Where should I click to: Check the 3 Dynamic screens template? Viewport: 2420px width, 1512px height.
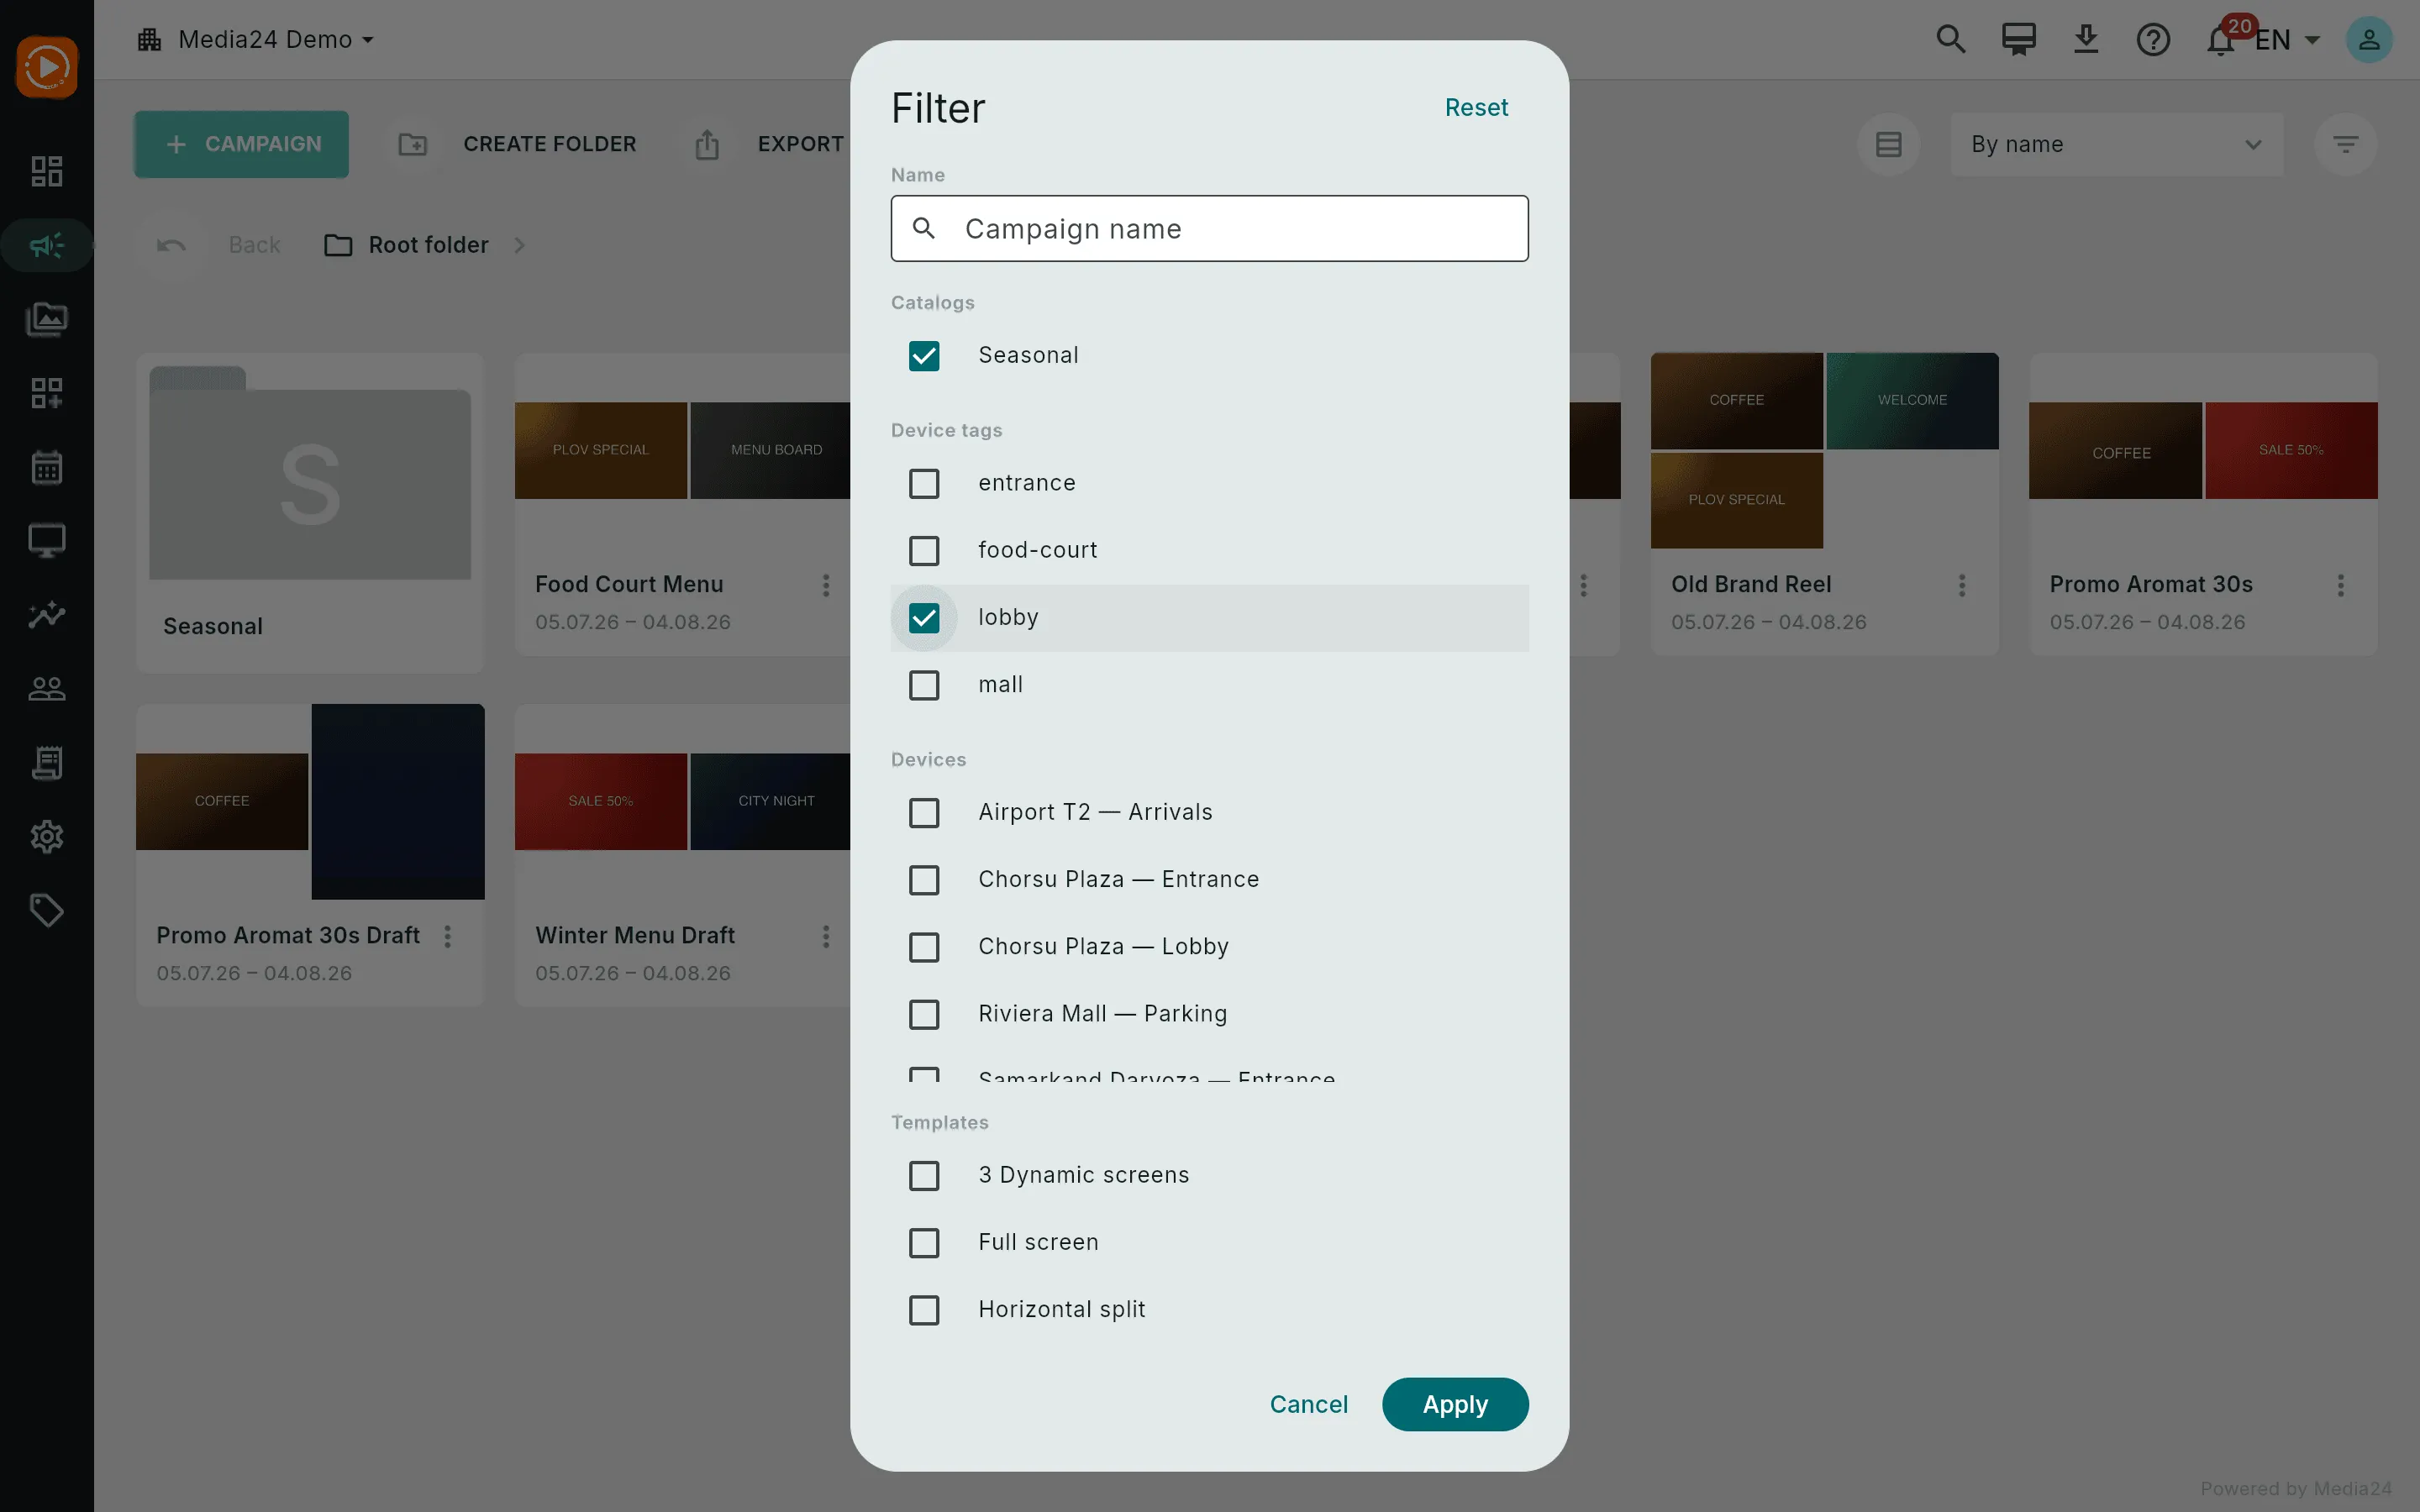pos(924,1175)
